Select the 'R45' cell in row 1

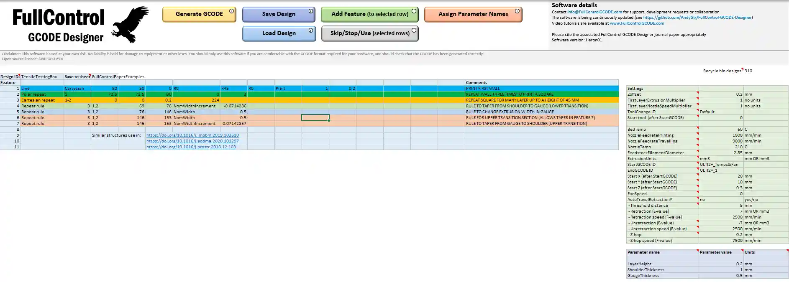pyautogui.click(x=234, y=89)
